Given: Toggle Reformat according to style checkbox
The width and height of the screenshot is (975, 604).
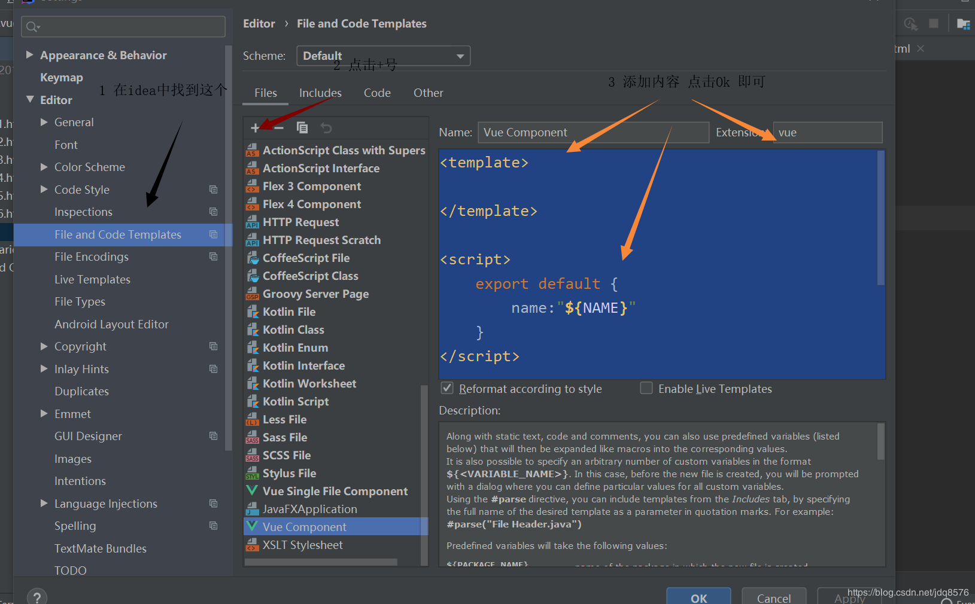Looking at the screenshot, I should coord(447,388).
